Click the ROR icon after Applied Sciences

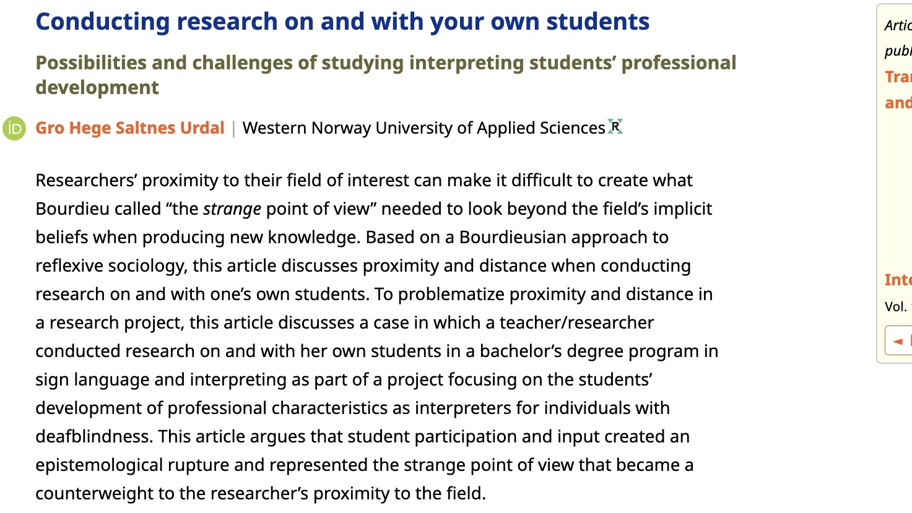615,126
